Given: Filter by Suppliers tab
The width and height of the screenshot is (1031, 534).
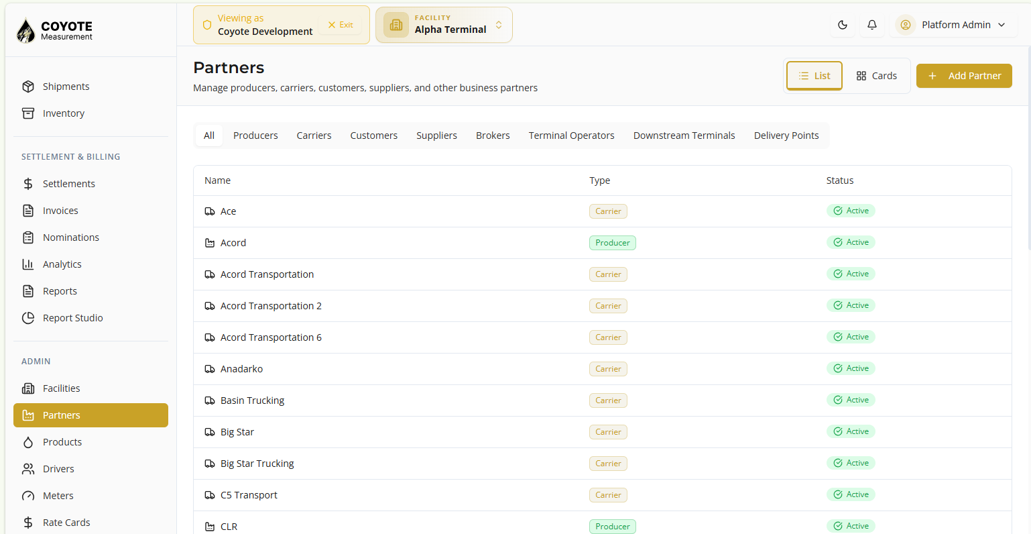Looking at the screenshot, I should tap(436, 136).
